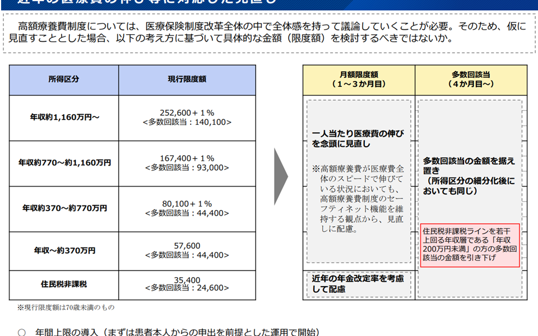Select the 年収約770～約1,160万円 row label
This screenshot has height=336, width=538.
64,163
